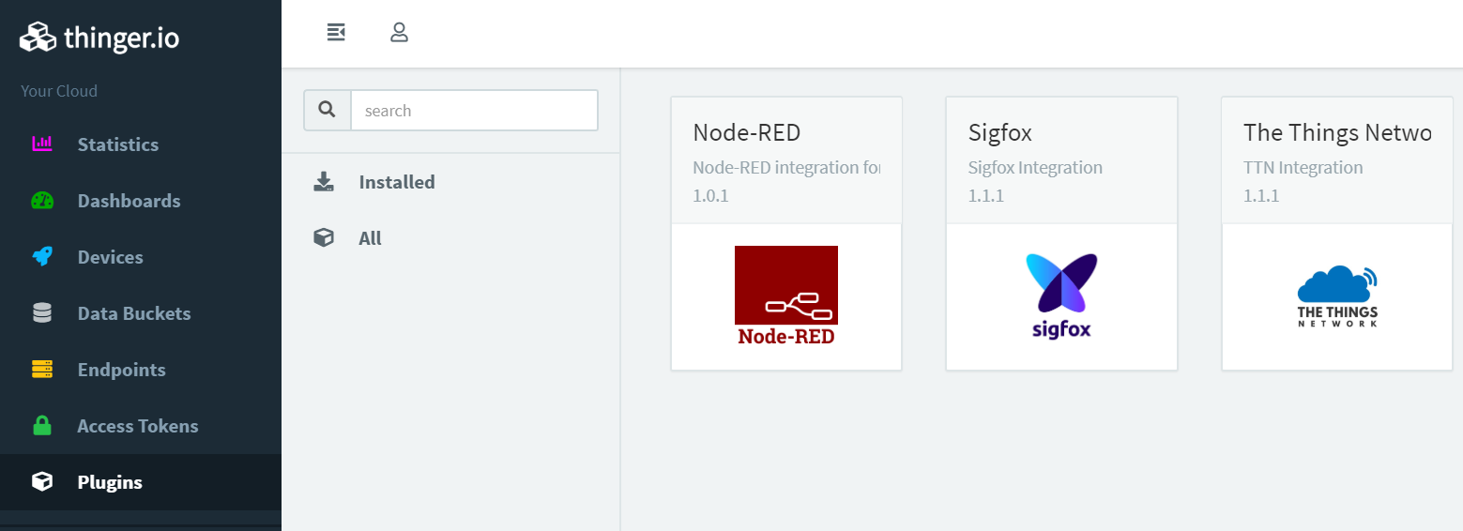The height and width of the screenshot is (531, 1463).
Task: Click the Devices rocket icon
Action: (x=42, y=257)
